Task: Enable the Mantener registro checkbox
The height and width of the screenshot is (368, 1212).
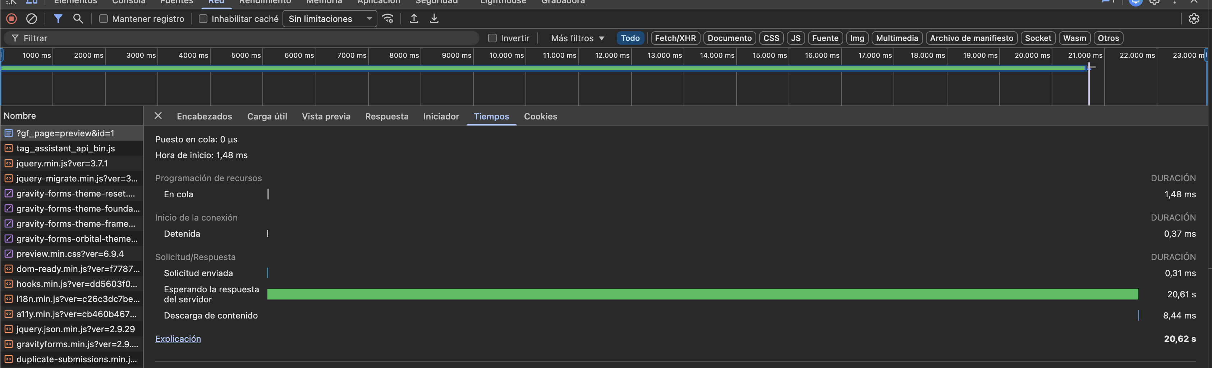Action: (104, 19)
